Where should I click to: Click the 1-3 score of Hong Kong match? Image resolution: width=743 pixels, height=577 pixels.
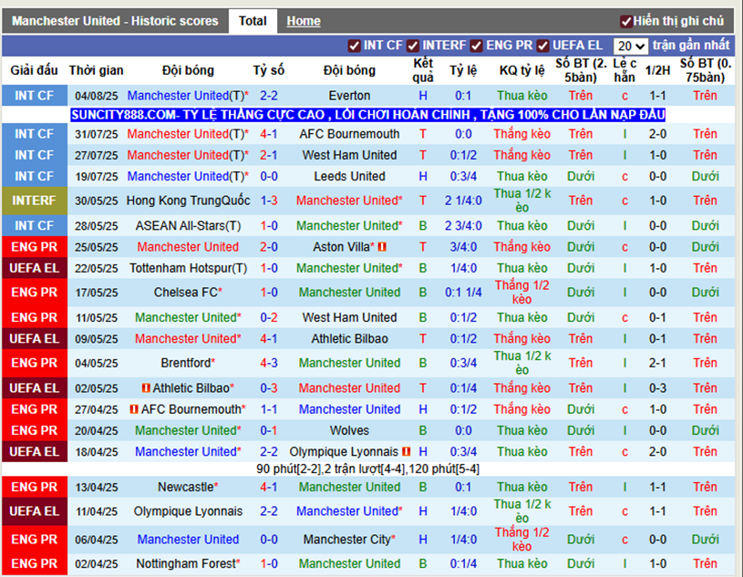tap(269, 201)
